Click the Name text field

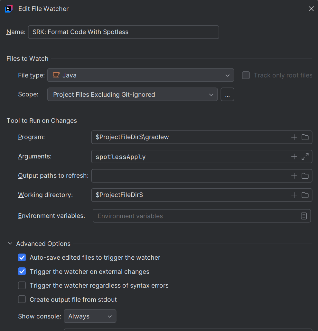tap(123, 32)
